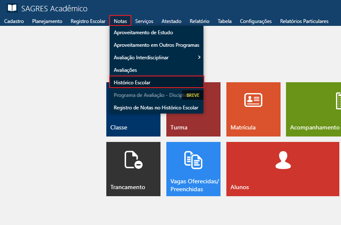Expand the Avaliação Interdisciplinar submenu arrow
341x225 pixels.
point(199,57)
